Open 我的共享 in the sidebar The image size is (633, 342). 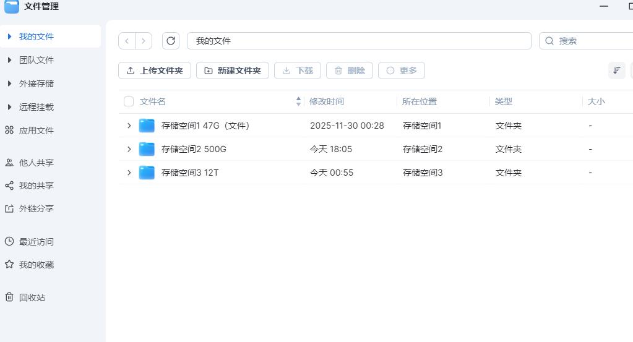click(x=37, y=186)
